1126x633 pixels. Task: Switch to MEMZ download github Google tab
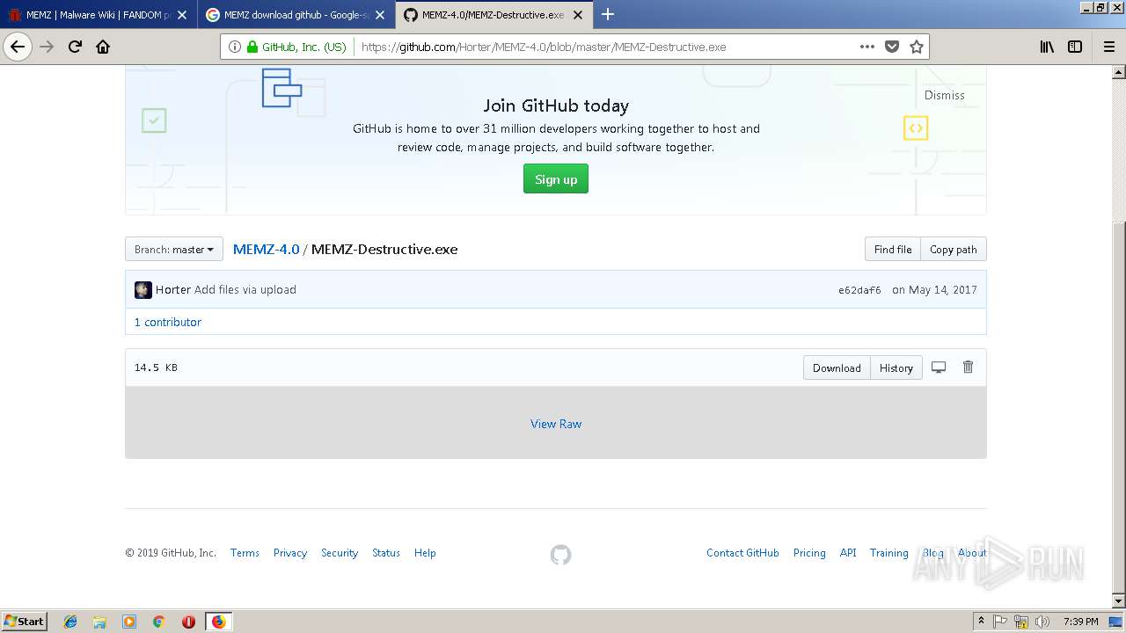pyautogui.click(x=296, y=15)
